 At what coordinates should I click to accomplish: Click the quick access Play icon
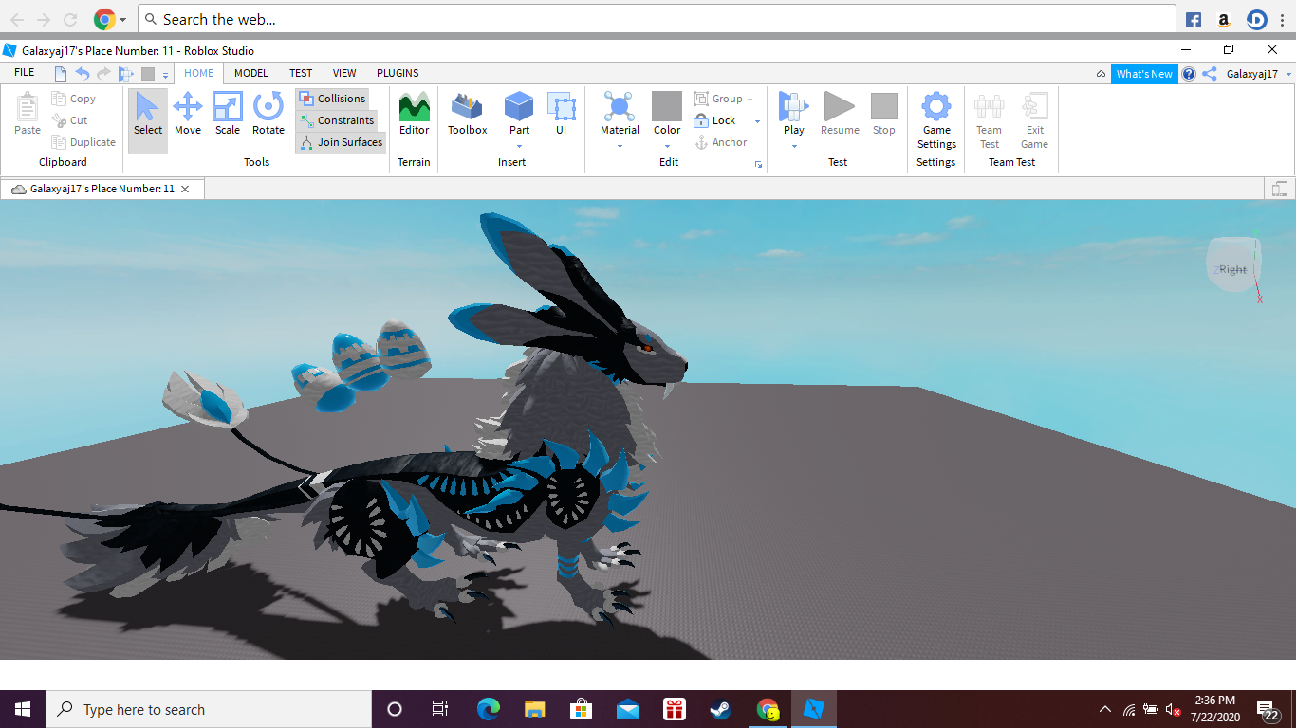pos(126,73)
